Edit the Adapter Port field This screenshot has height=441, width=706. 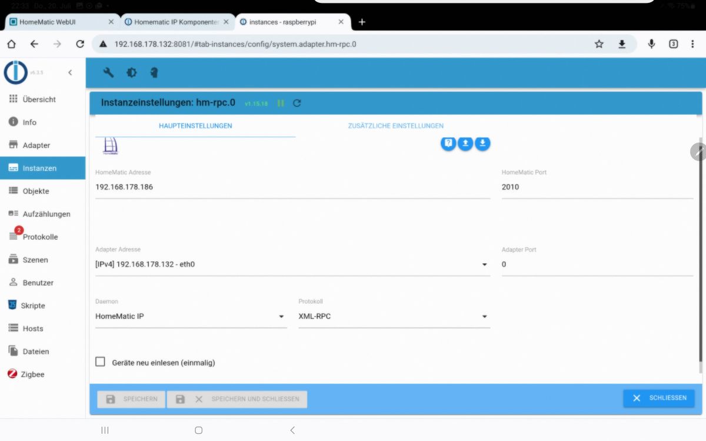[x=597, y=264]
